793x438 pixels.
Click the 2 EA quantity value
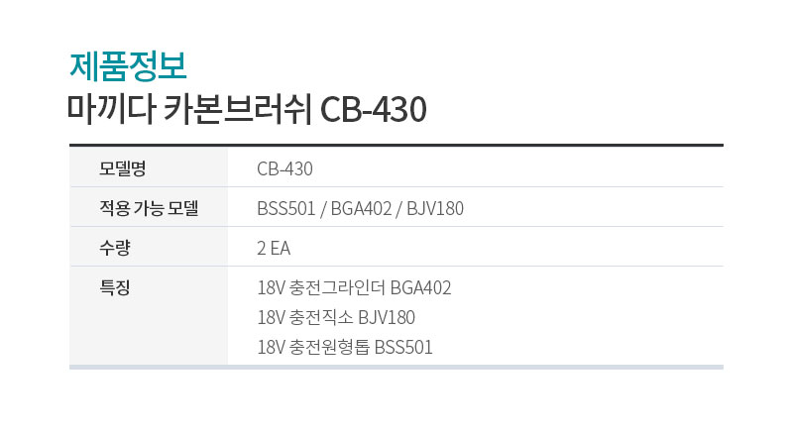click(274, 248)
